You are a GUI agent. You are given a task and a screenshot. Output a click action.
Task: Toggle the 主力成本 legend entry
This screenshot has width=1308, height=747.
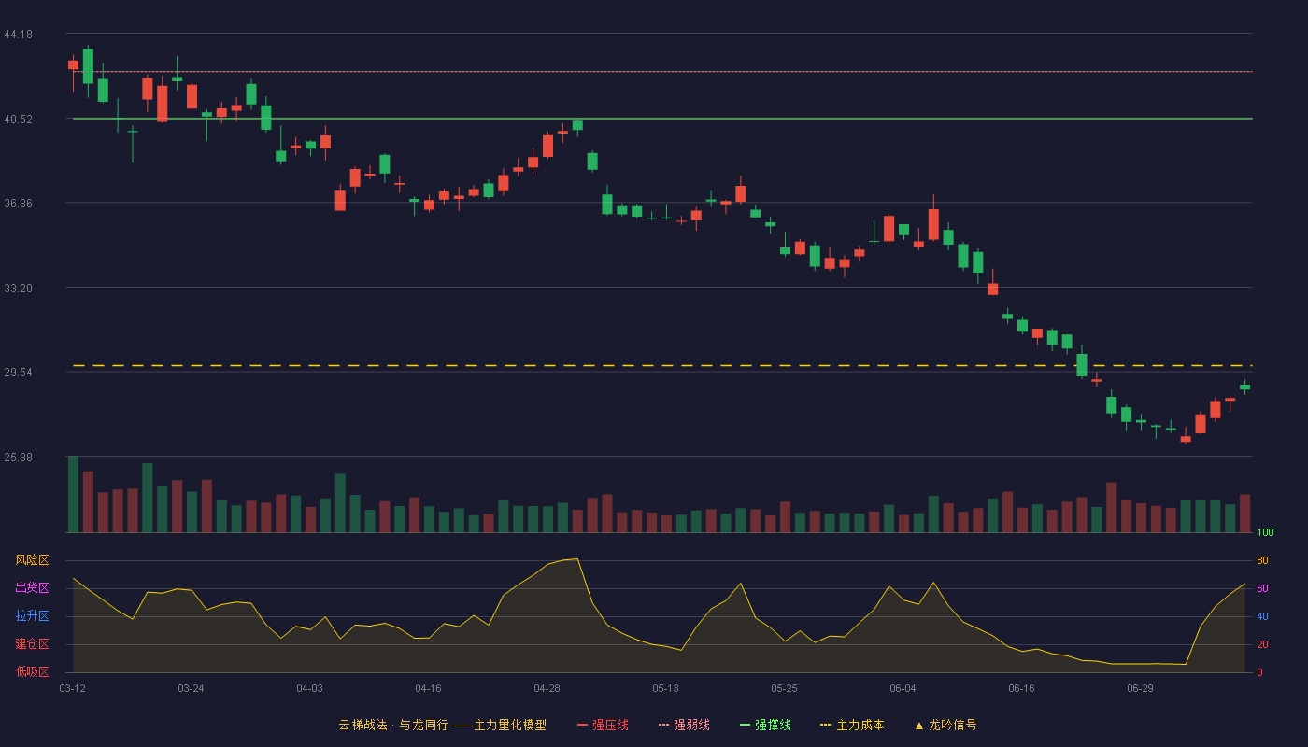(x=852, y=725)
